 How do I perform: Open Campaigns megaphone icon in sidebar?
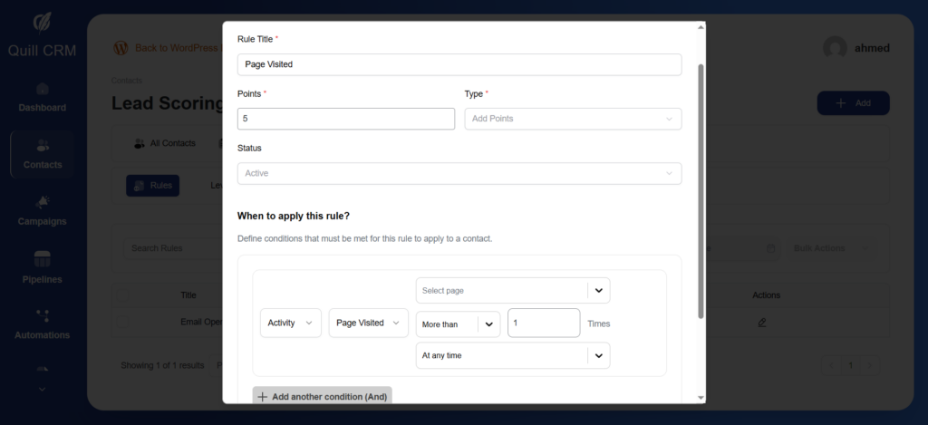click(43, 202)
